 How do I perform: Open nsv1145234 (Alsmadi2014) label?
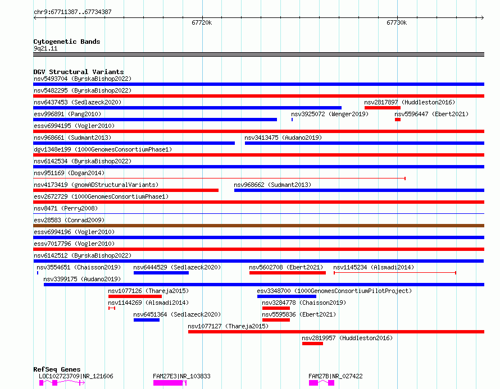point(374,267)
